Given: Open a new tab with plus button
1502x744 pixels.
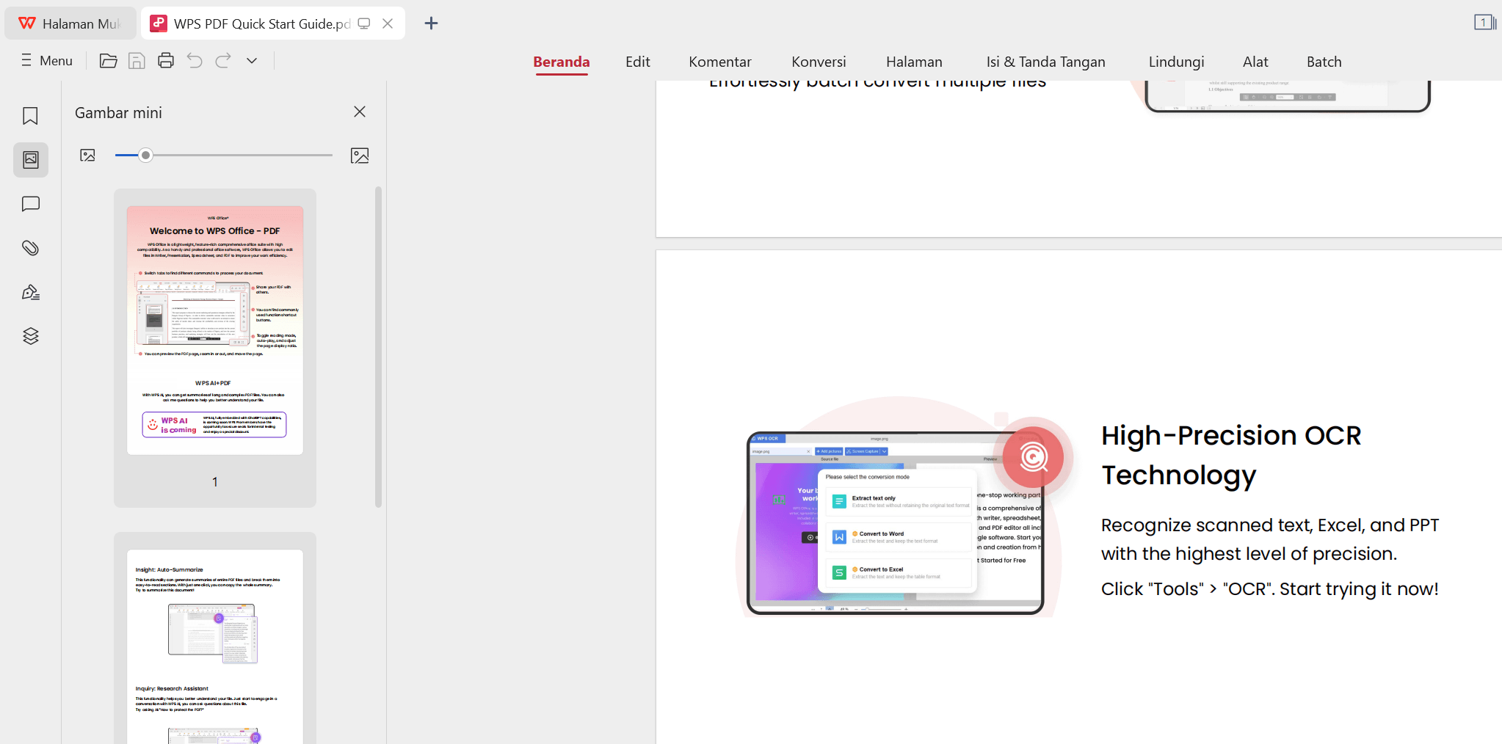Looking at the screenshot, I should pos(432,23).
